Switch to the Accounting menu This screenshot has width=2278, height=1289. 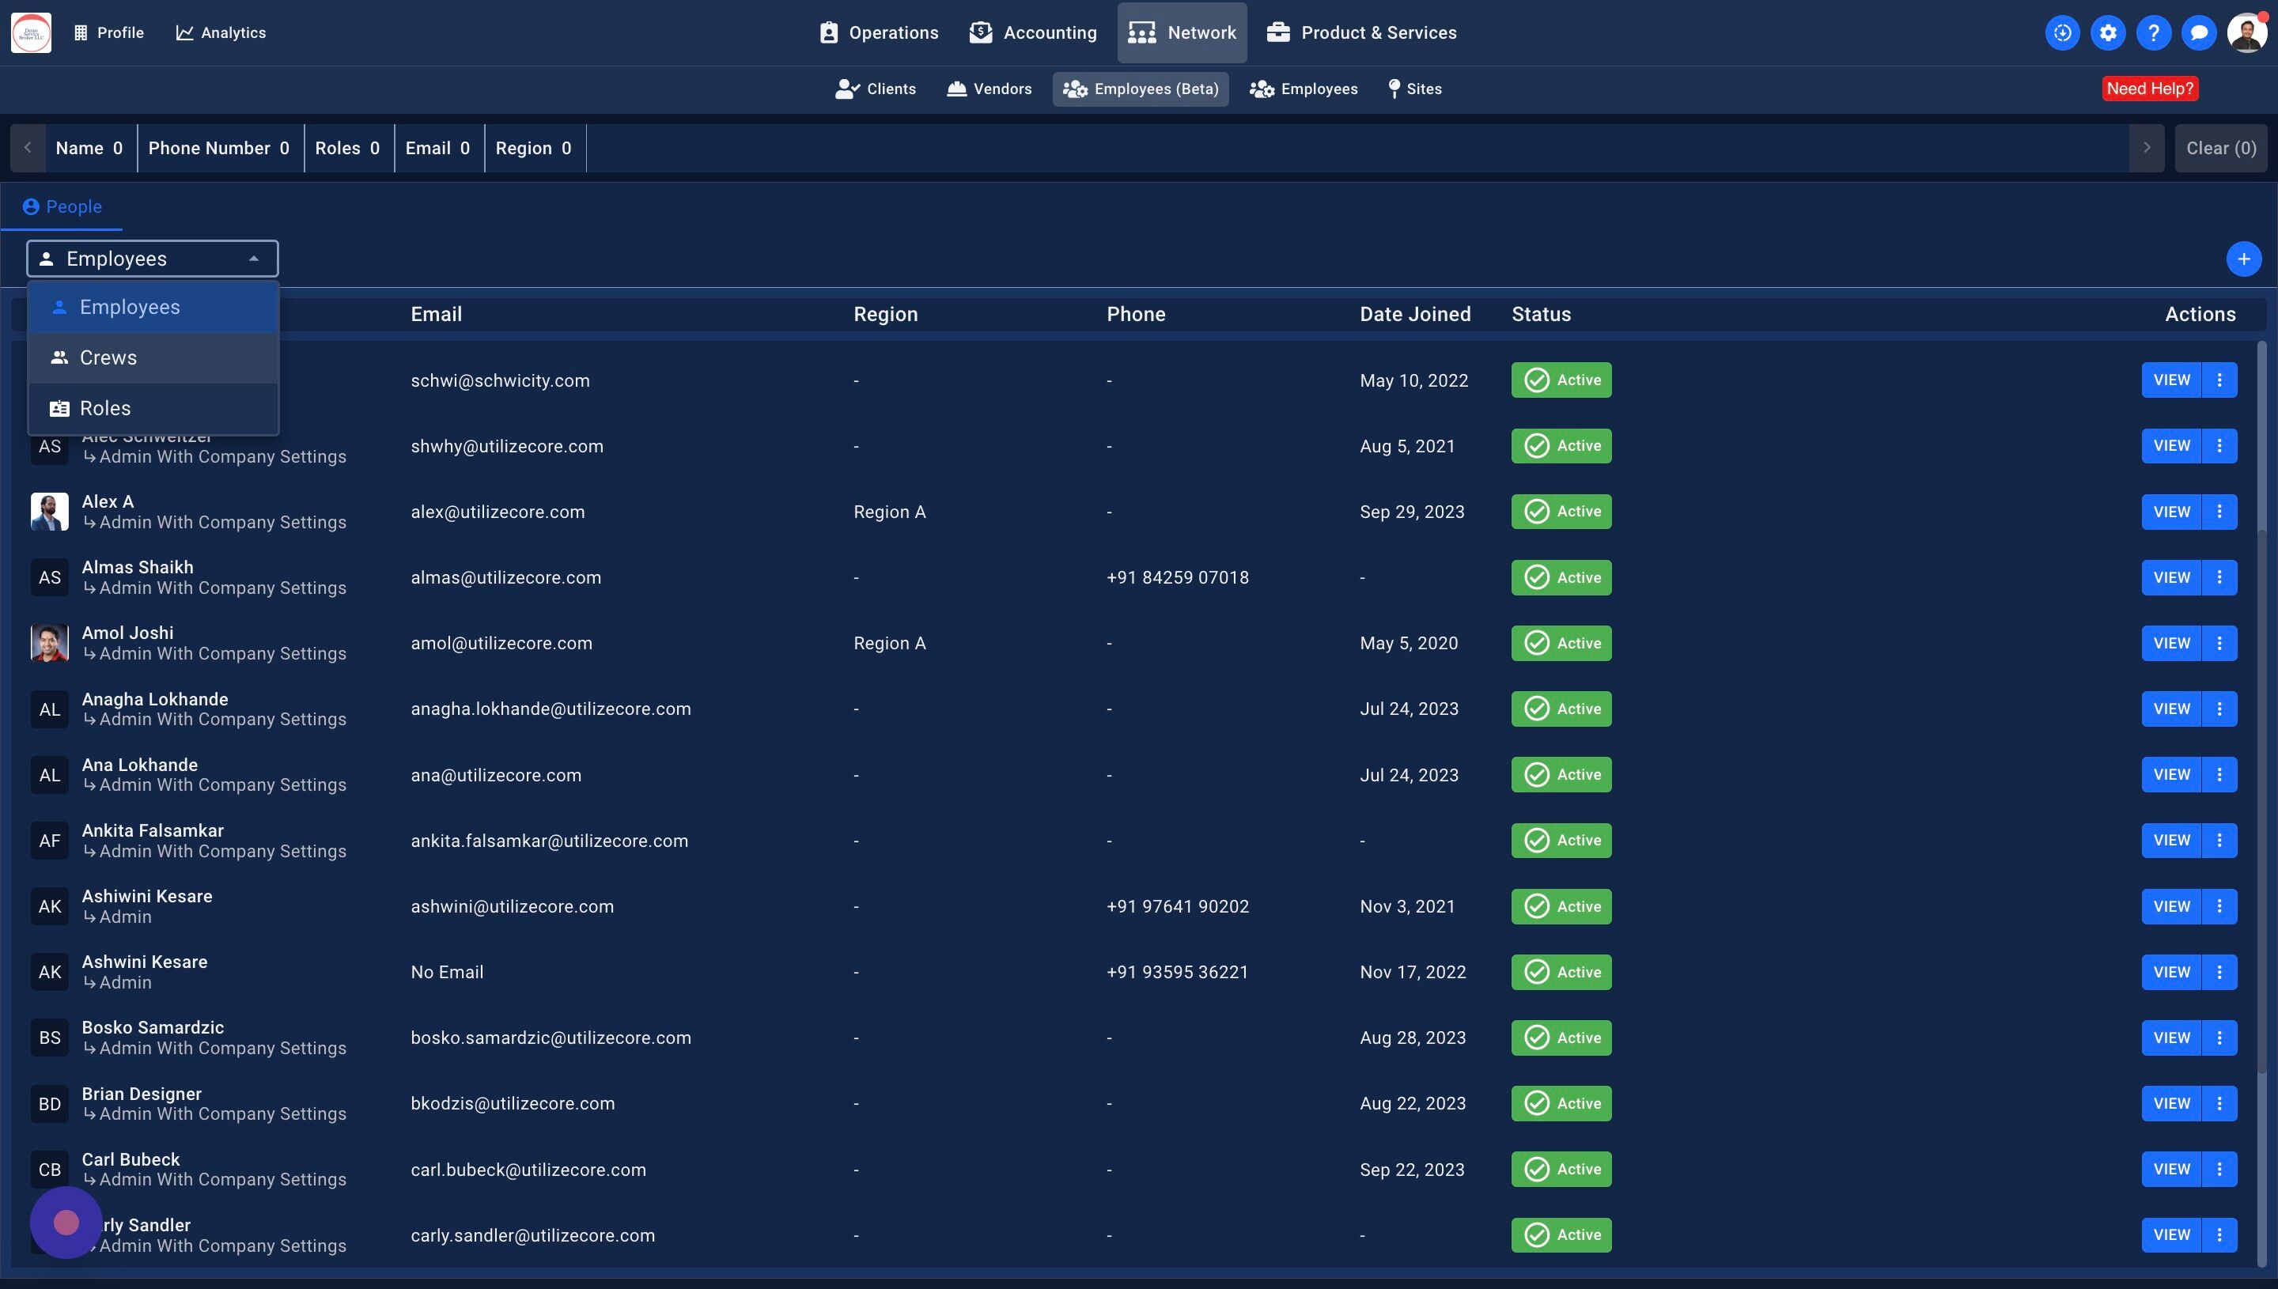[1032, 32]
